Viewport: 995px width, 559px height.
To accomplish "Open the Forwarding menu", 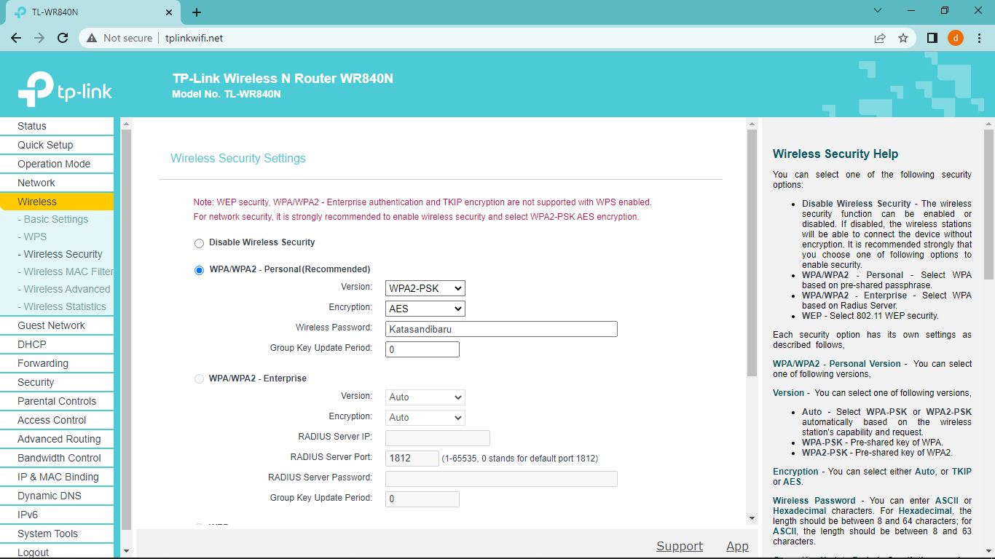I will click(57, 363).
